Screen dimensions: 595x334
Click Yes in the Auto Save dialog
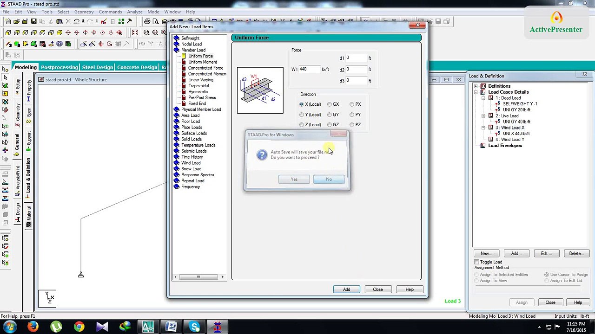click(x=294, y=180)
